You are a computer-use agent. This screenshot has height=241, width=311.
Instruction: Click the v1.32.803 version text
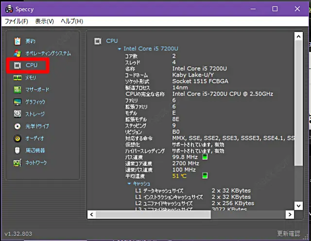18,234
